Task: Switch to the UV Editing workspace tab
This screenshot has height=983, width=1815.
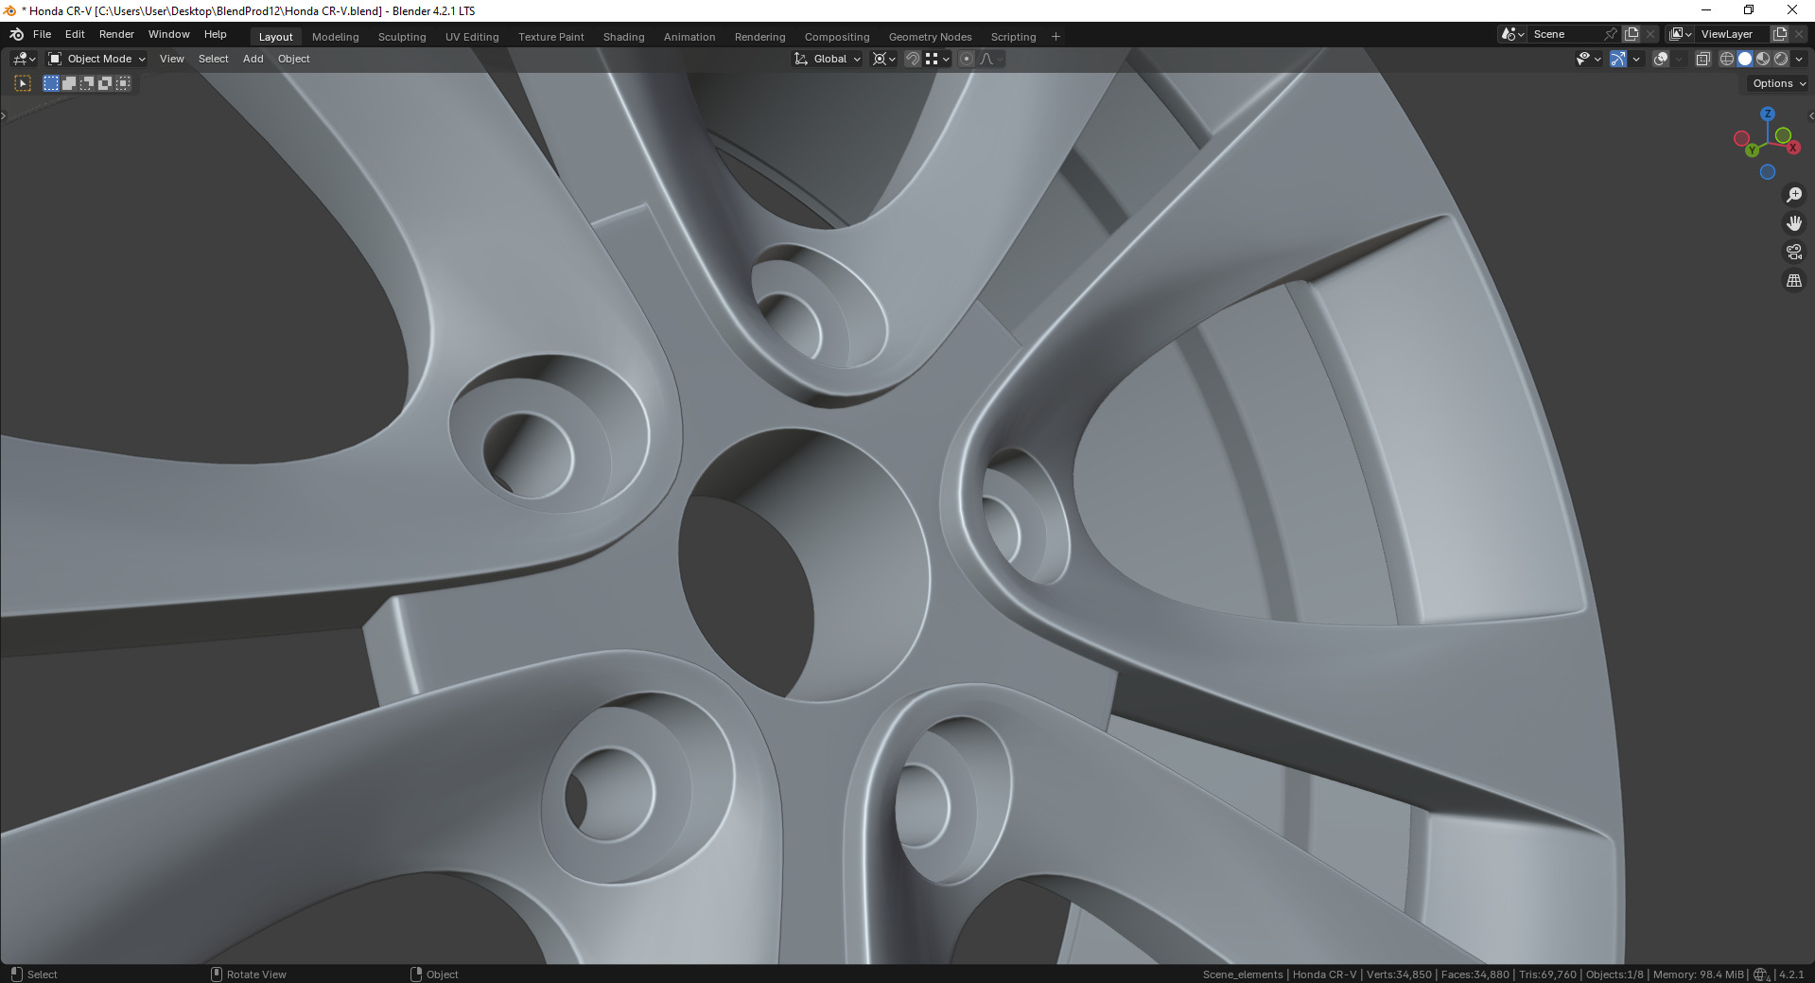Action: 472,37
